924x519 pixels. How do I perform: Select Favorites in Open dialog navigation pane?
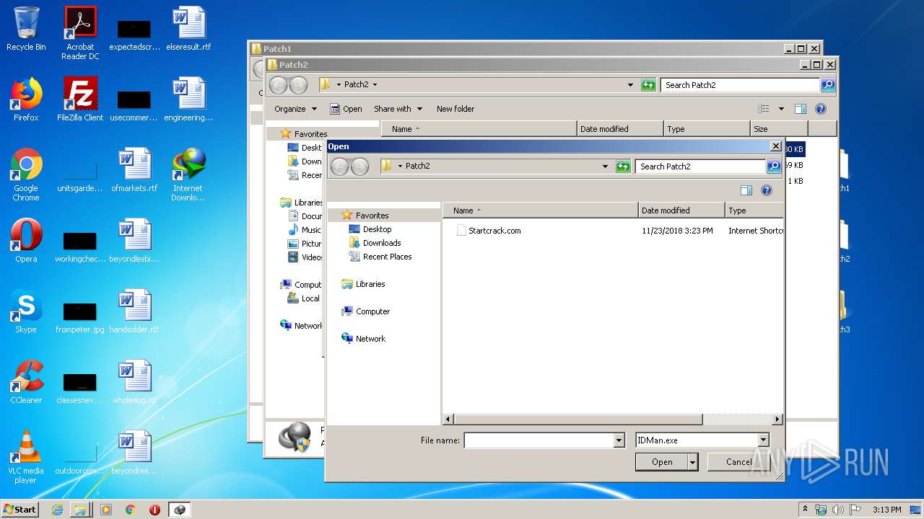click(x=372, y=216)
